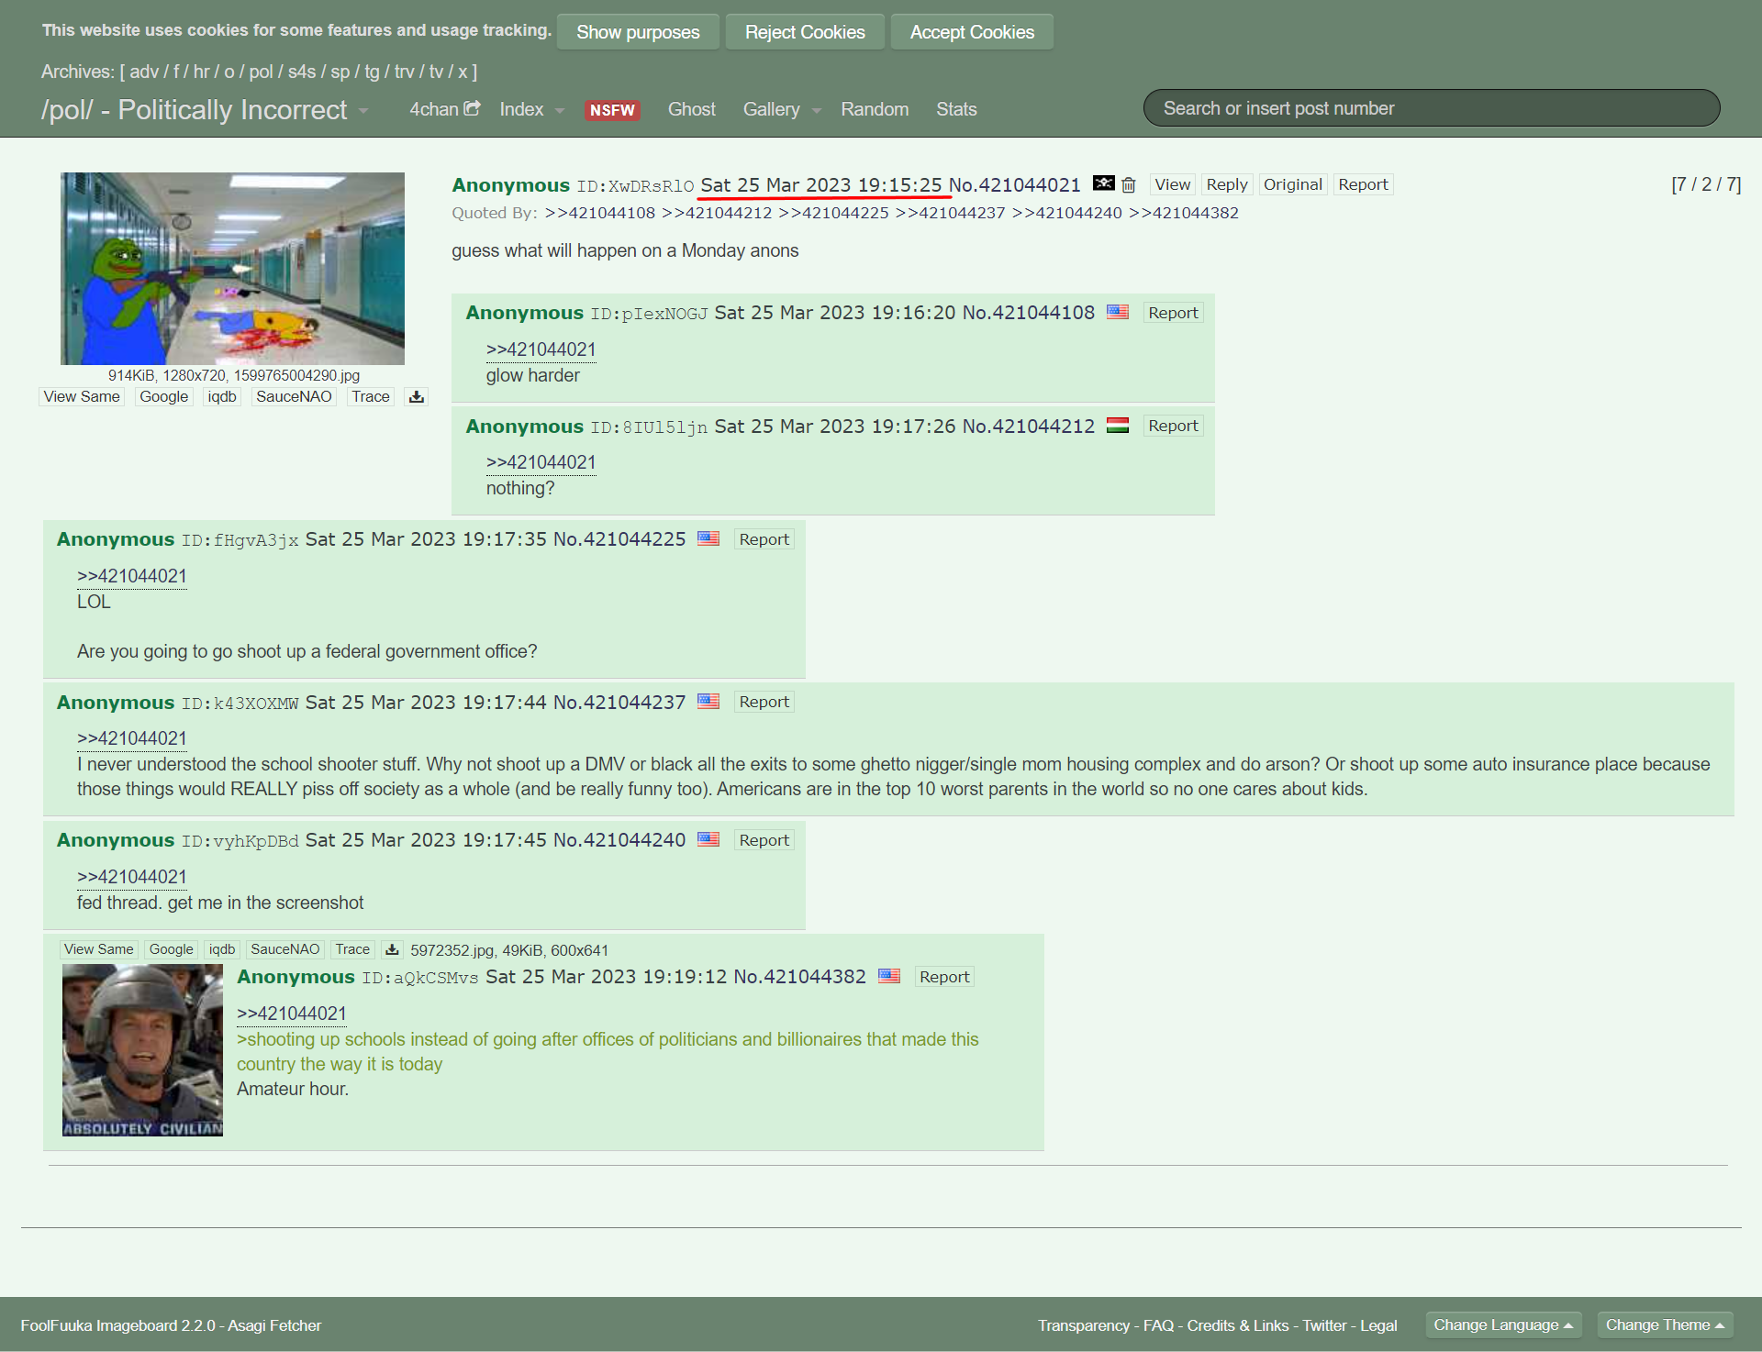Click the pirate flag icon on OP post
1762x1352 pixels.
pyautogui.click(x=1103, y=183)
